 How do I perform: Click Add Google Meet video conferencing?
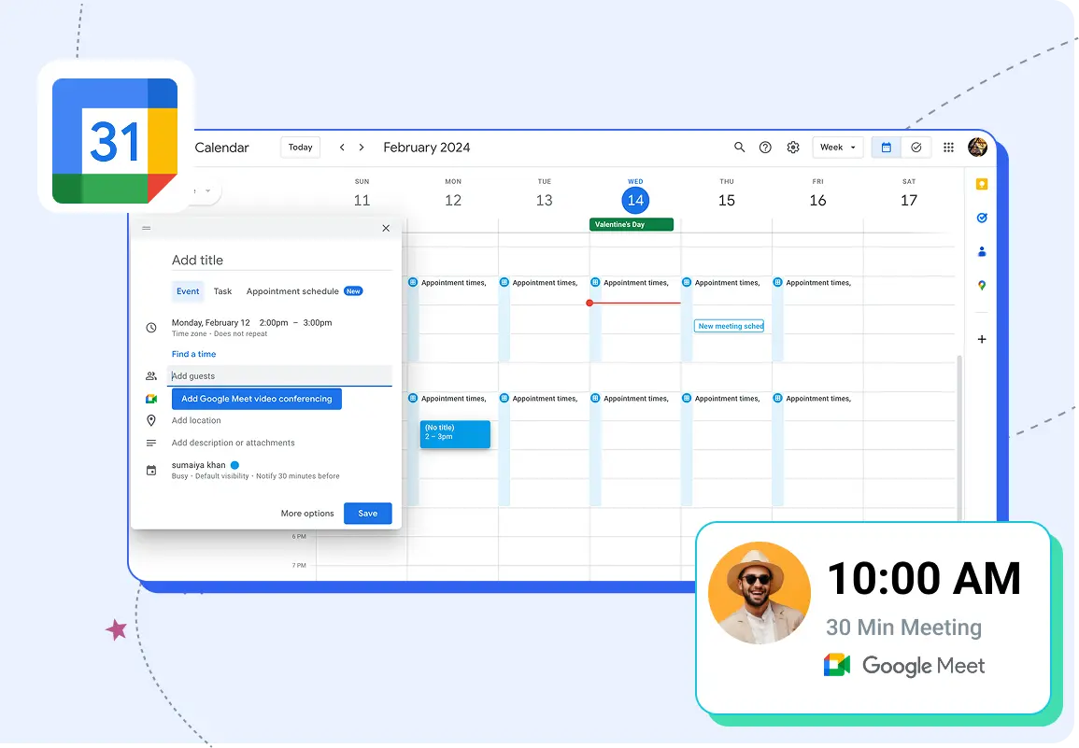tap(257, 399)
